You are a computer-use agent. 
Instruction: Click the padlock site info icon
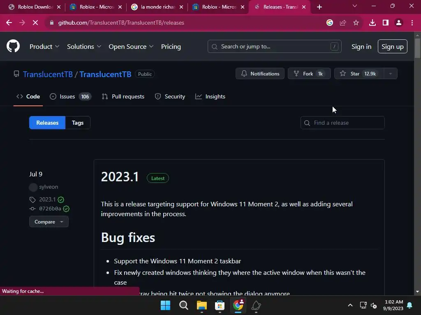click(52, 23)
